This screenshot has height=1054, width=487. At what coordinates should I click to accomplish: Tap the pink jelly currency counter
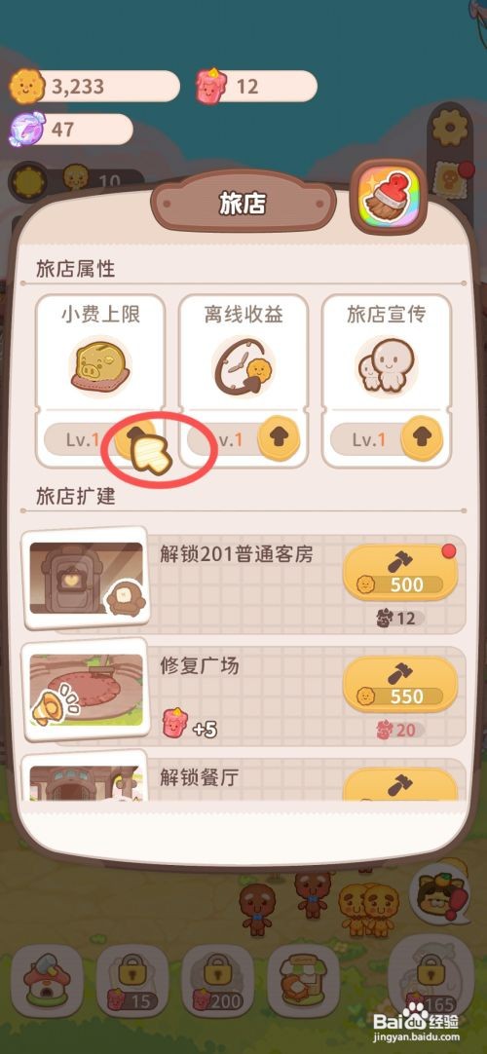tap(256, 87)
